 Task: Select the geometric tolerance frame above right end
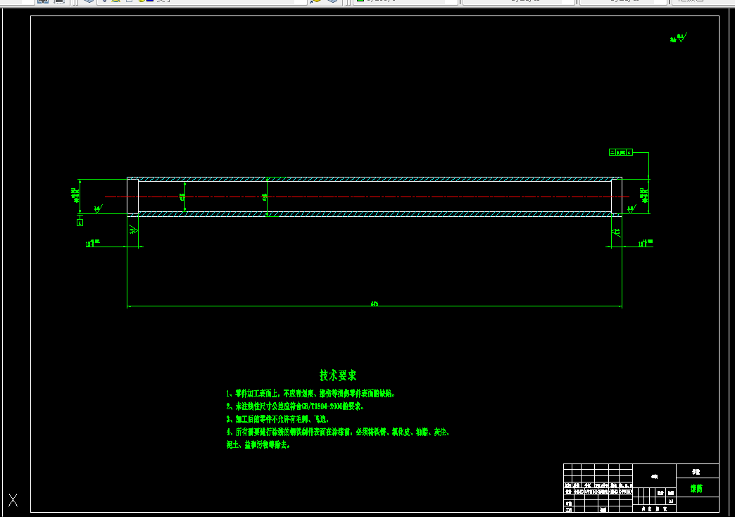[x=621, y=152]
